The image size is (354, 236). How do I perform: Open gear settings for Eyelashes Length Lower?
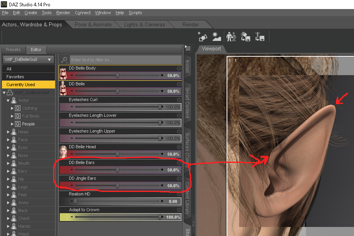pyautogui.click(x=179, y=116)
